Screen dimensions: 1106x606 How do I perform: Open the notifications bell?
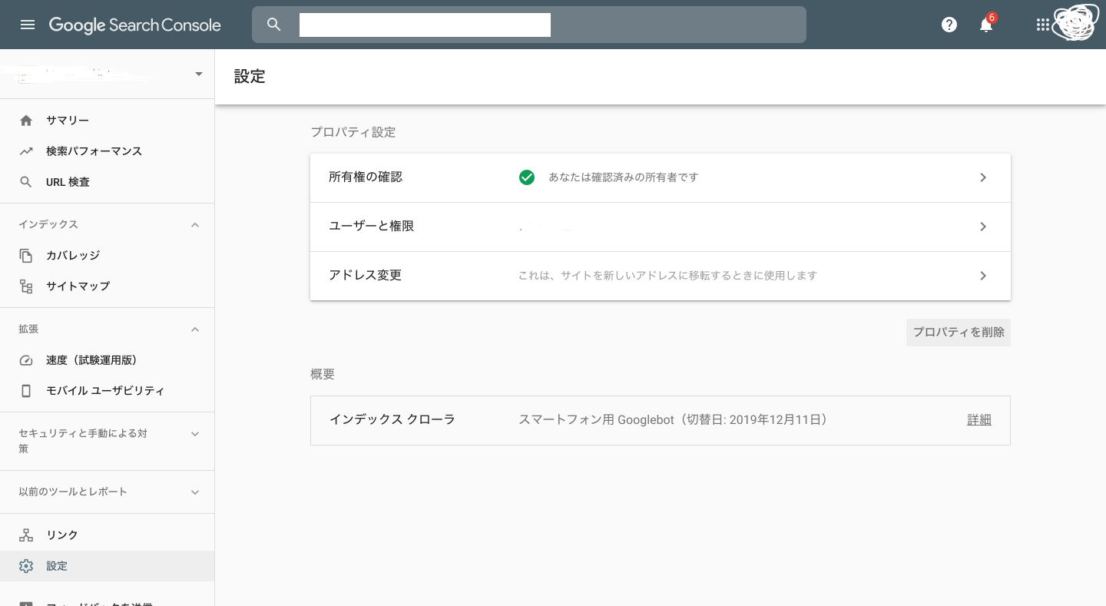(x=986, y=25)
